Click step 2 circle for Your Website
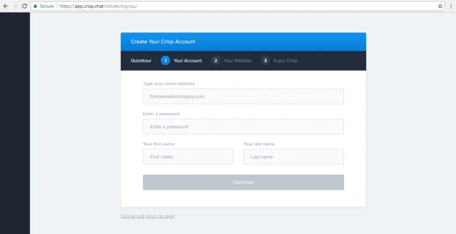This screenshot has width=456, height=234. (216, 60)
